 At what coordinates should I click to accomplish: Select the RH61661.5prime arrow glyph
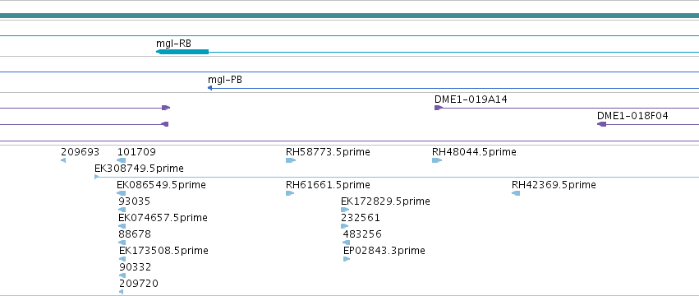pos(290,193)
